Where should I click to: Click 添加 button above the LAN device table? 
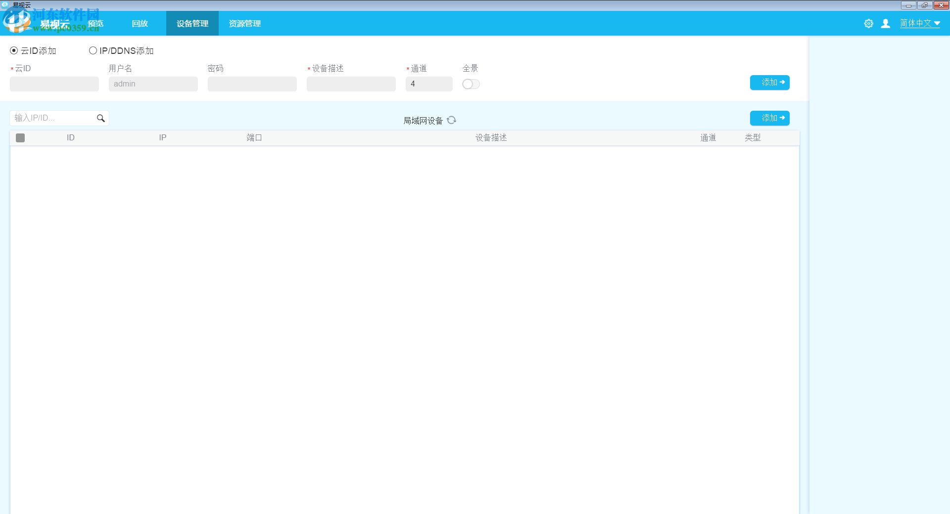click(x=770, y=118)
